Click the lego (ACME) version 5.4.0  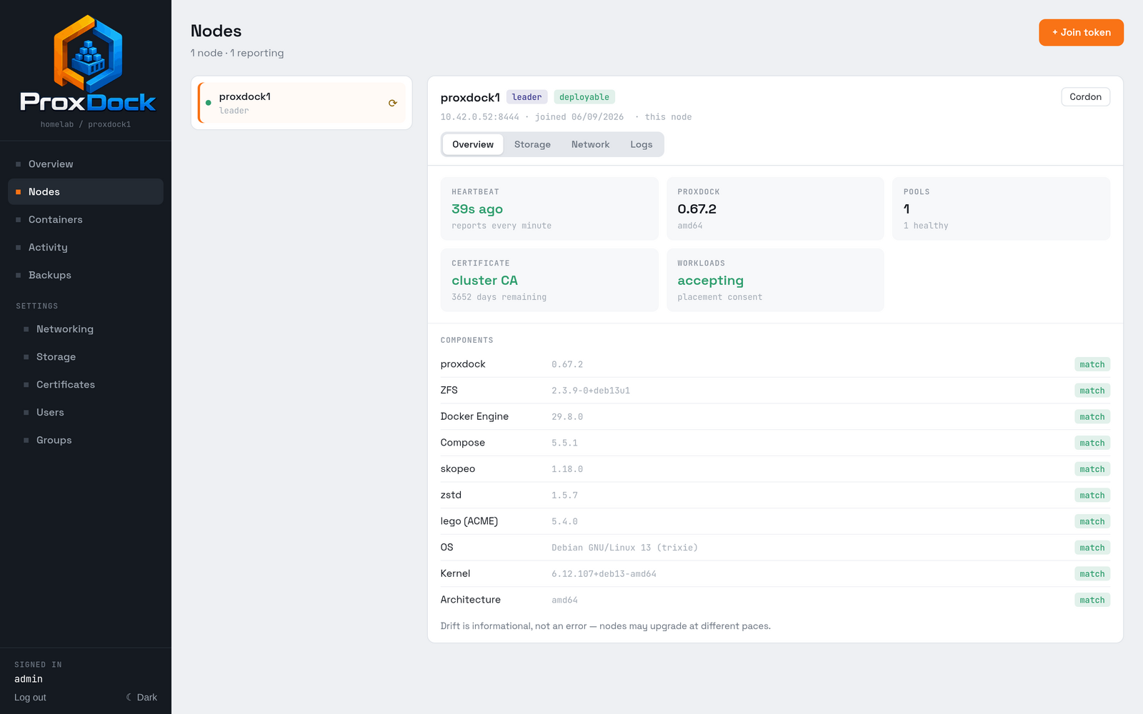tap(564, 522)
